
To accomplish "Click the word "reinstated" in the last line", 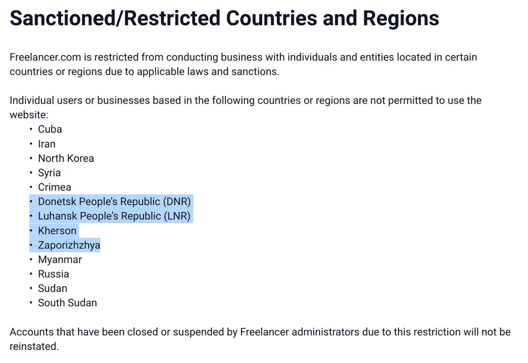I will point(34,347).
